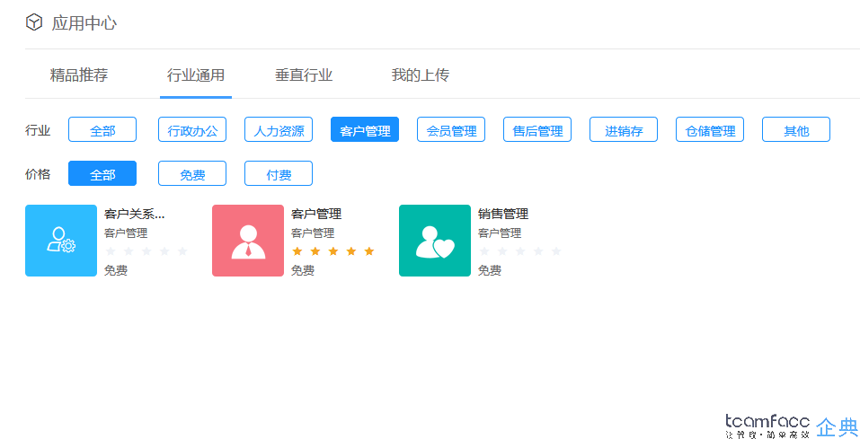Open the green 销售管理 app icon
860x439 pixels.
[x=435, y=241]
